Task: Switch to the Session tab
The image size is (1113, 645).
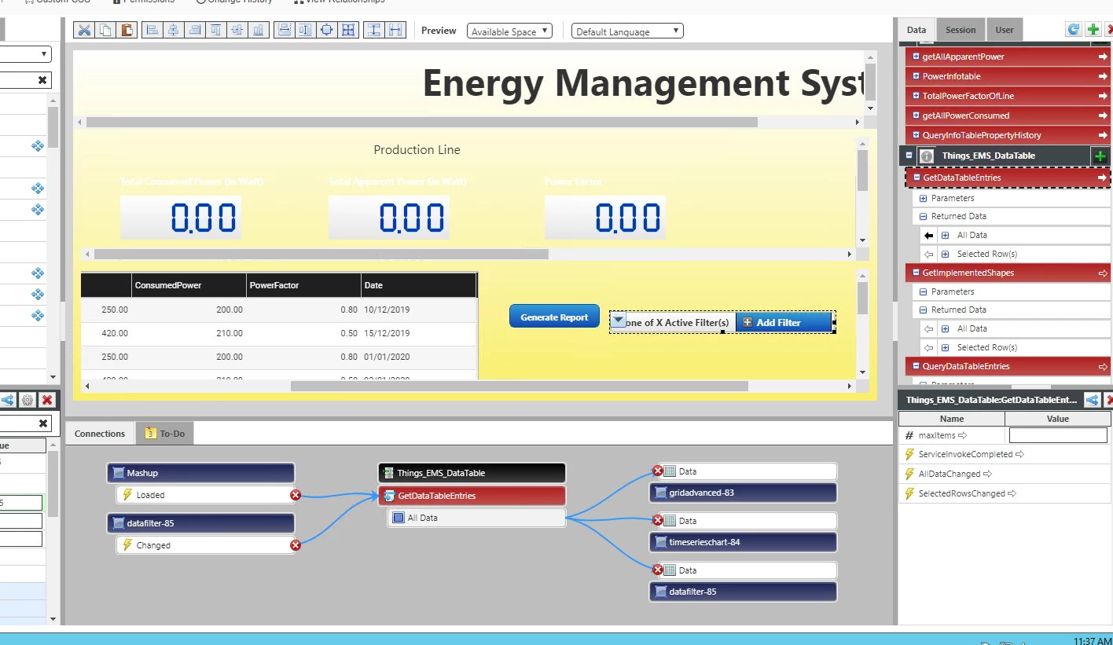Action: tap(961, 30)
